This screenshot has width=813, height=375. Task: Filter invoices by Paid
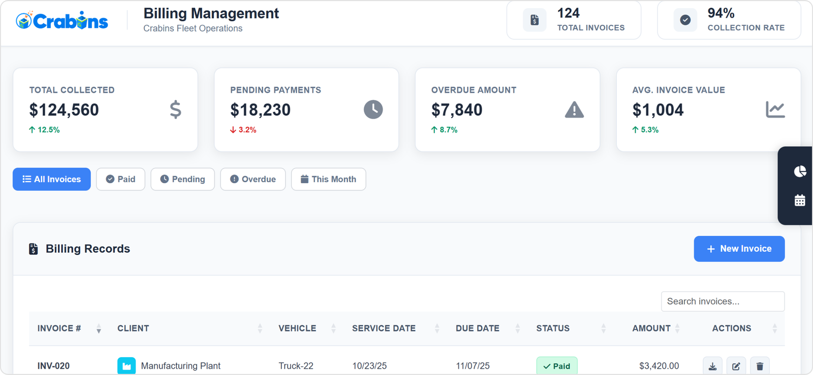click(x=120, y=179)
